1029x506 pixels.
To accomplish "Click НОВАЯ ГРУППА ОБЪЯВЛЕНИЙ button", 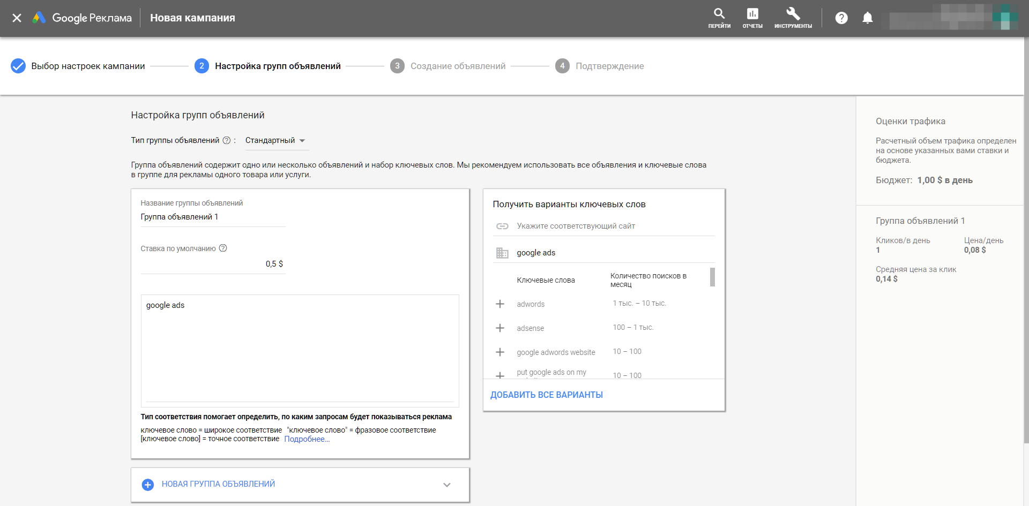I will (x=218, y=484).
